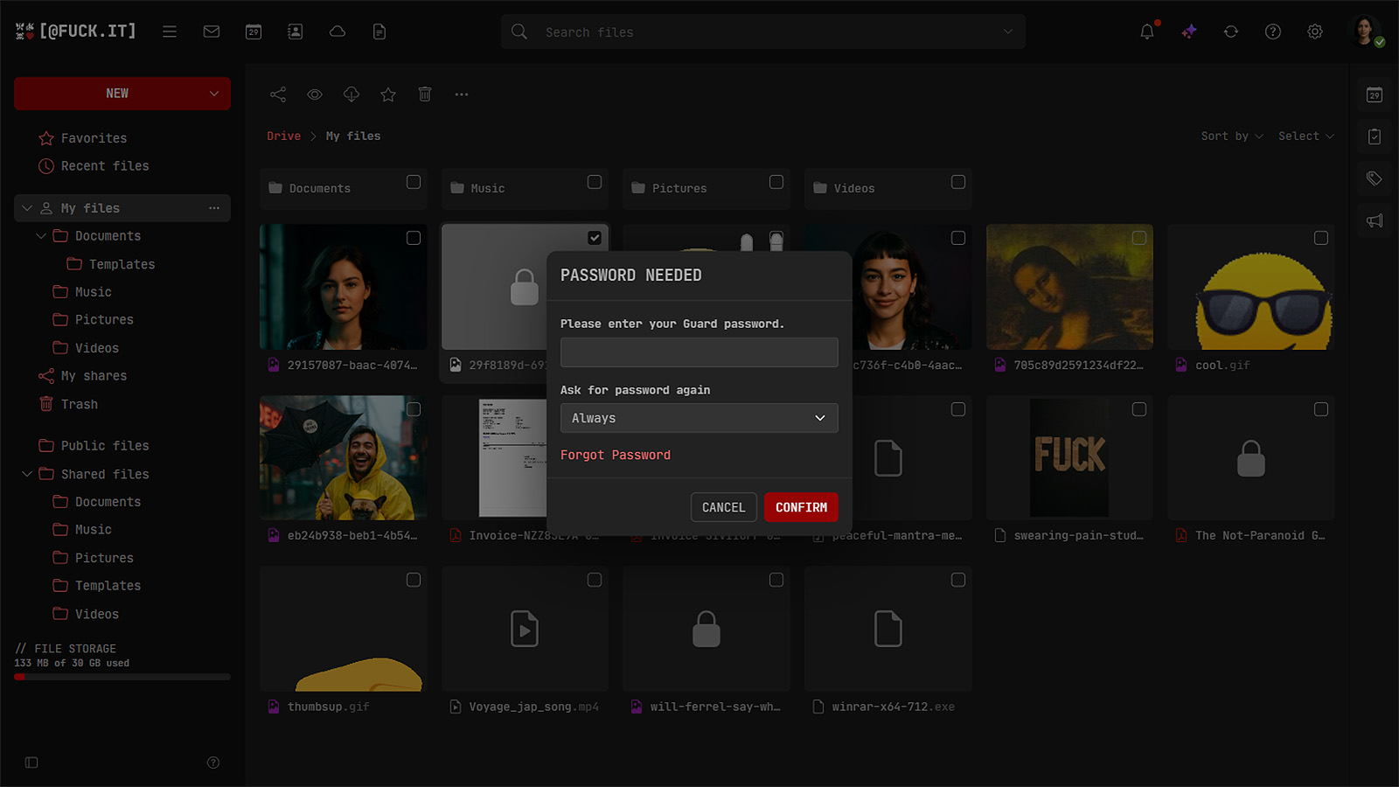The width and height of the screenshot is (1399, 787).
Task: Select the cool.gif file checkbox
Action: point(1321,238)
